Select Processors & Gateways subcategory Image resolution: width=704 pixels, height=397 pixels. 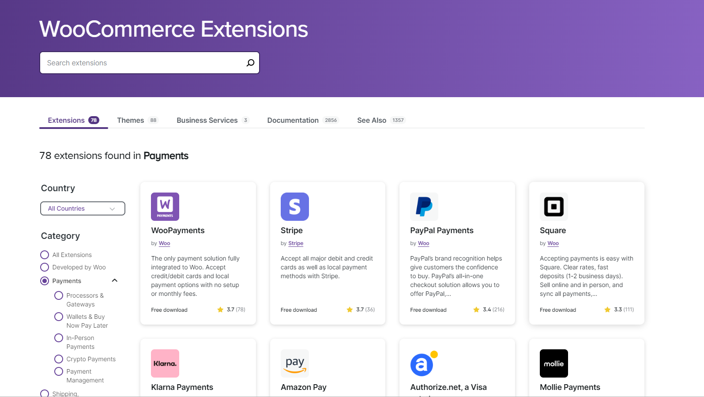tap(59, 295)
